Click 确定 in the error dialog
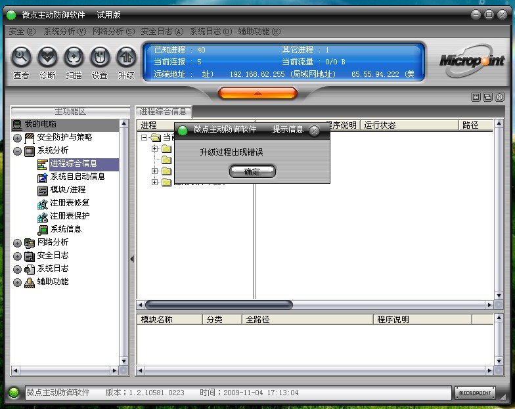This screenshot has height=409, width=515. coord(252,171)
